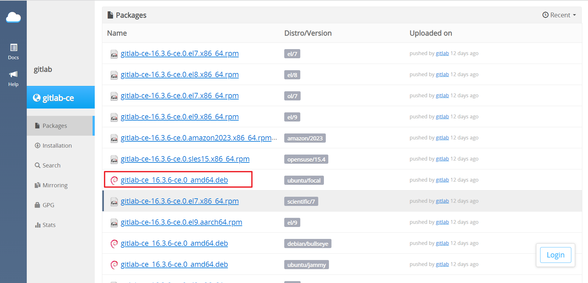This screenshot has width=588, height=283.
Task: Click the globe icon beside gitlab-ce
Action: pos(37,98)
